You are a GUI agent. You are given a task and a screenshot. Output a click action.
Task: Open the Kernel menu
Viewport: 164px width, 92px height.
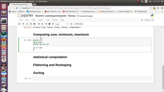click(55, 20)
